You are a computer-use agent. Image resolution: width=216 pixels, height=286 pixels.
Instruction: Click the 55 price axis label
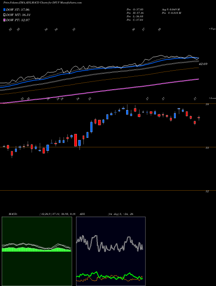click(x=207, y=148)
